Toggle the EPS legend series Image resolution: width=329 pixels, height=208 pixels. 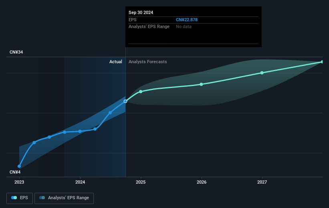coord(20,198)
